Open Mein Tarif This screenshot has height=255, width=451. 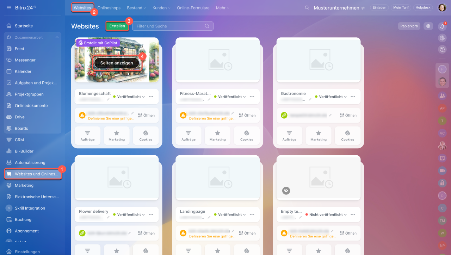401,7
